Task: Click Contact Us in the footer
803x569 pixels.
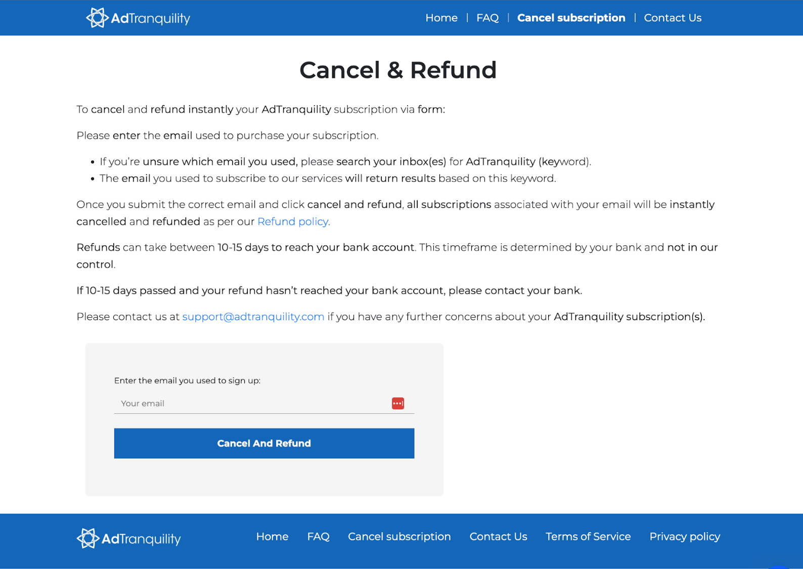Action: tap(498, 537)
